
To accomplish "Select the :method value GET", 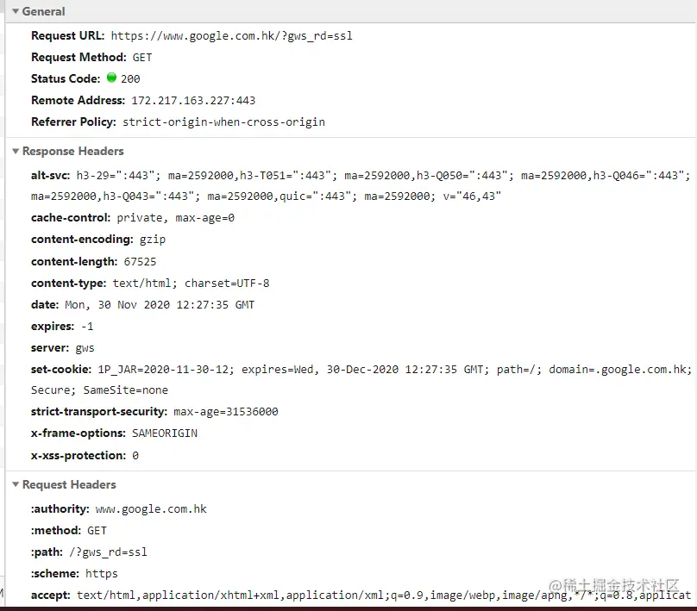I will coord(97,531).
